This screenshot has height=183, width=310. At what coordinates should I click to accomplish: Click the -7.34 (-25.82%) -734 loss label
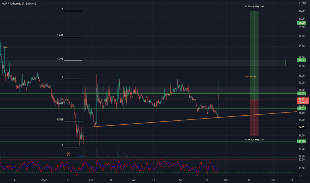click(x=254, y=140)
